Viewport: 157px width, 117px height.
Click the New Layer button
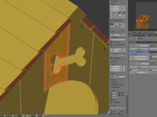click(x=118, y=26)
